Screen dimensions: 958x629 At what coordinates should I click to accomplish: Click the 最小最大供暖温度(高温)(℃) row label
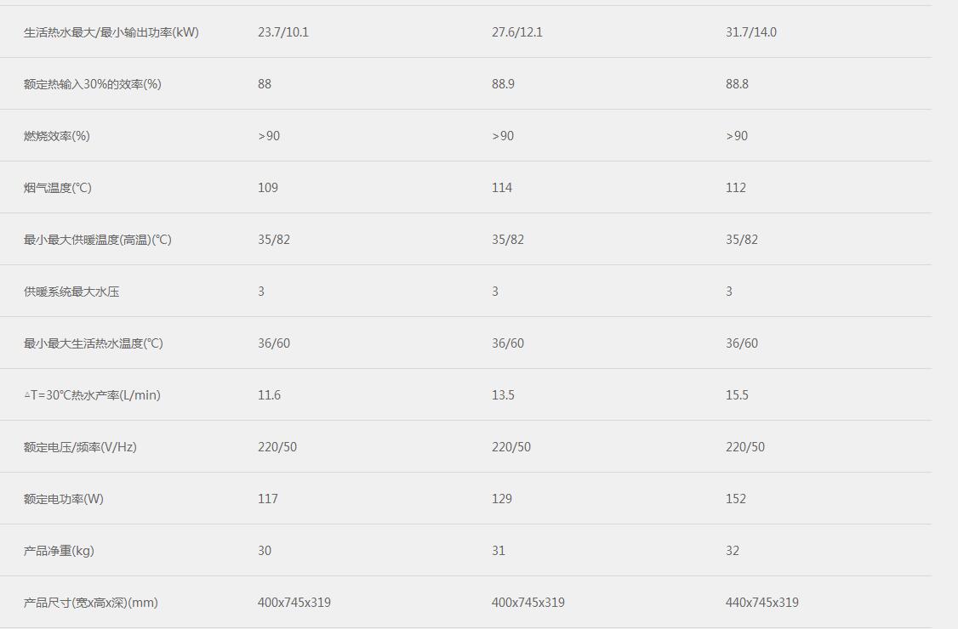[x=98, y=240]
